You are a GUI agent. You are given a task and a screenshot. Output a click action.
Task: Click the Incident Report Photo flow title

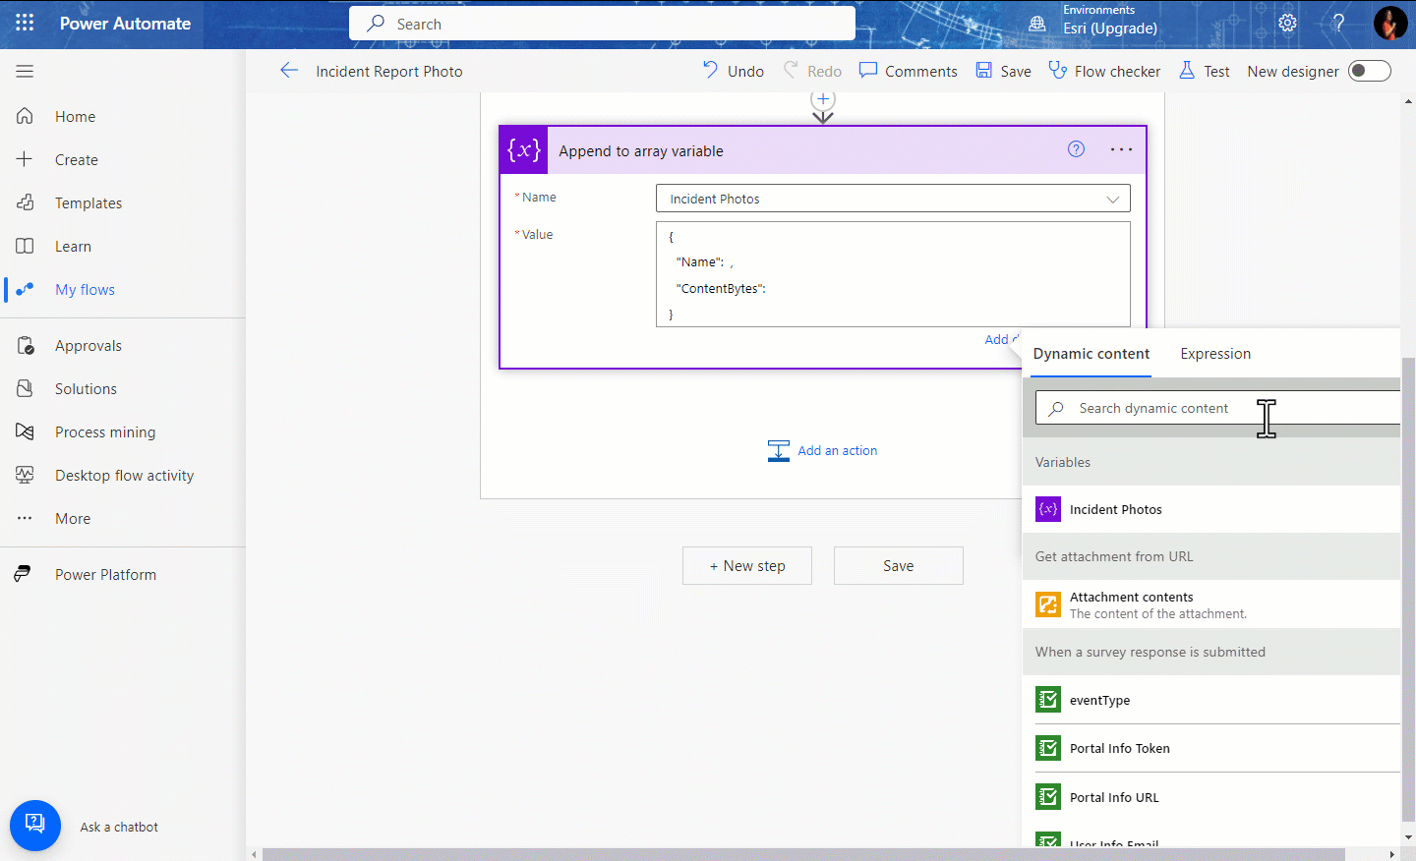click(x=388, y=71)
